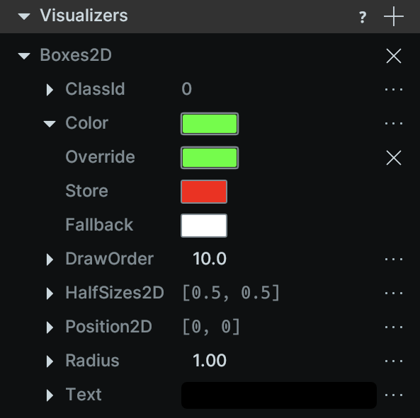Viewport: 420px width, 418px height.
Task: Open the Position2D more options menu
Action: pos(394,327)
